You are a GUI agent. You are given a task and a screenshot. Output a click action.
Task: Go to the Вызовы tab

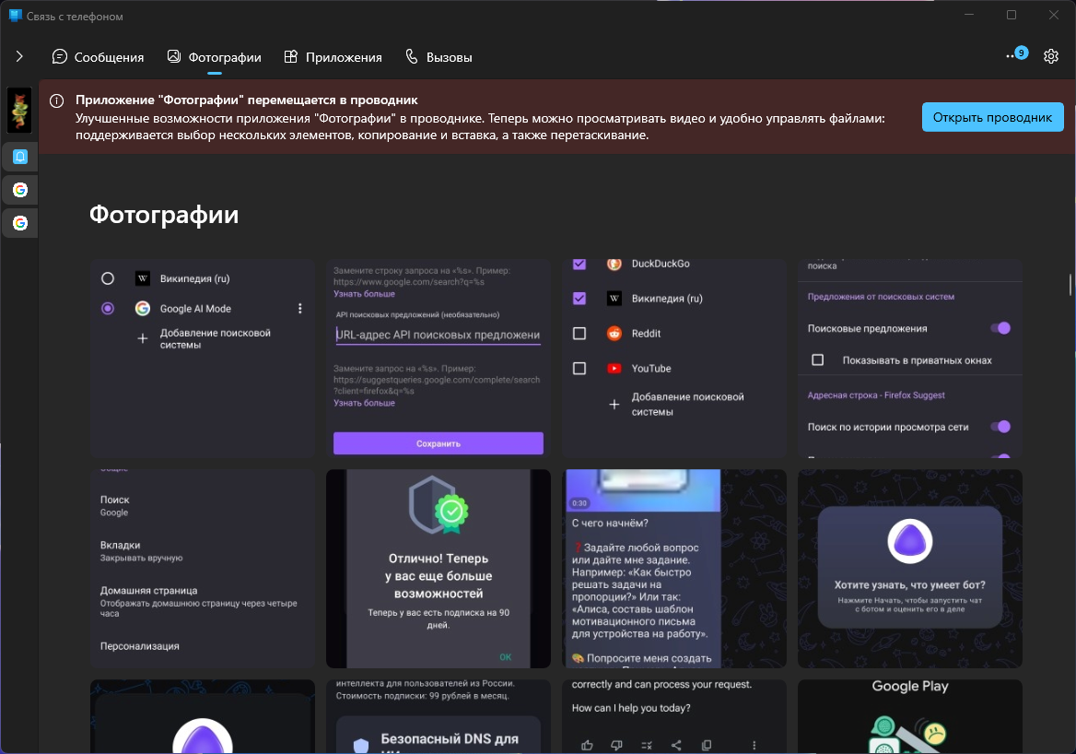coord(439,57)
